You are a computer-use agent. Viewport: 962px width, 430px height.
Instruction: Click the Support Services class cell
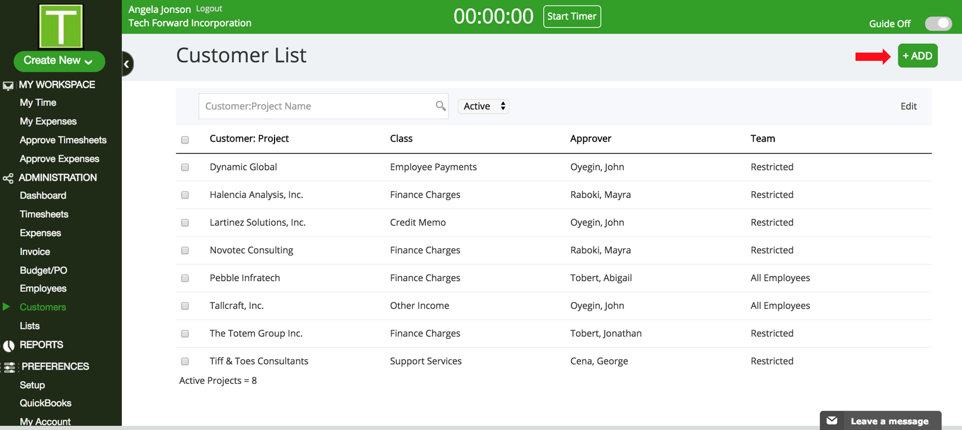(426, 361)
